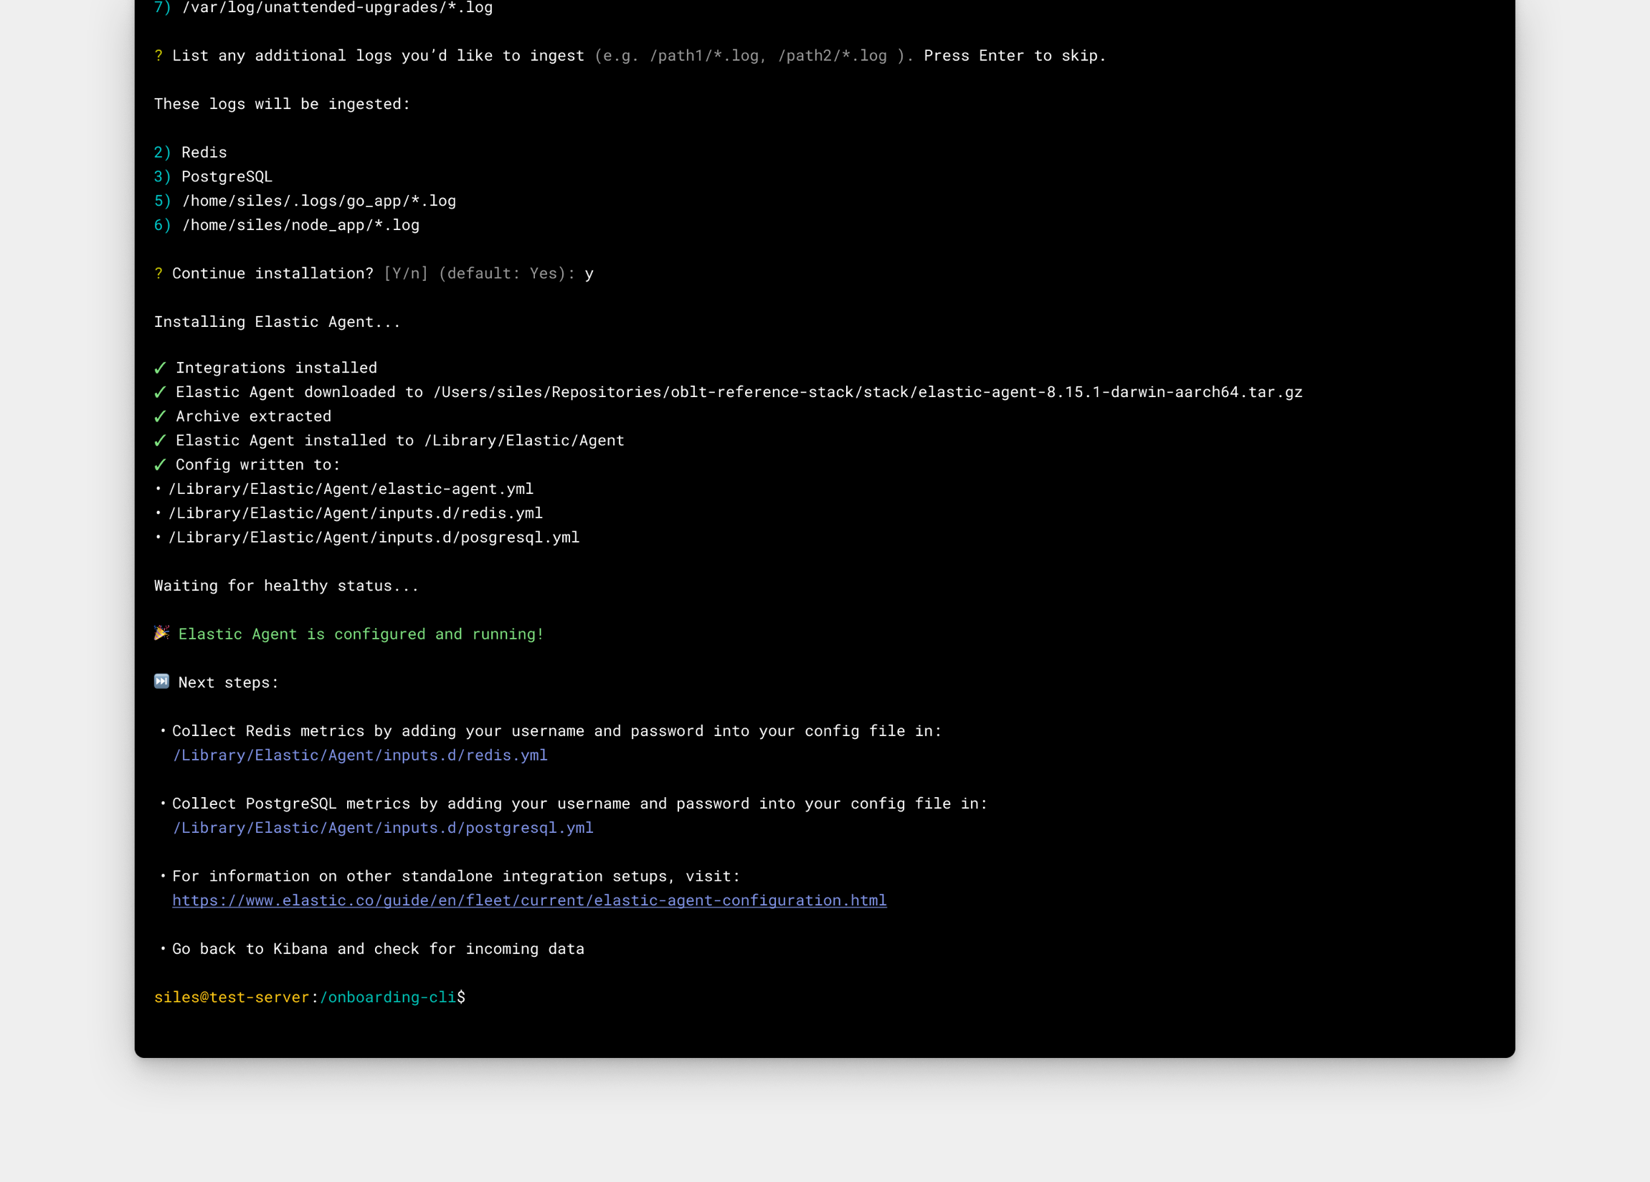Click the Next steps fast-forward emoji
Screen dimensions: 1650x1182
pyautogui.click(x=161, y=682)
